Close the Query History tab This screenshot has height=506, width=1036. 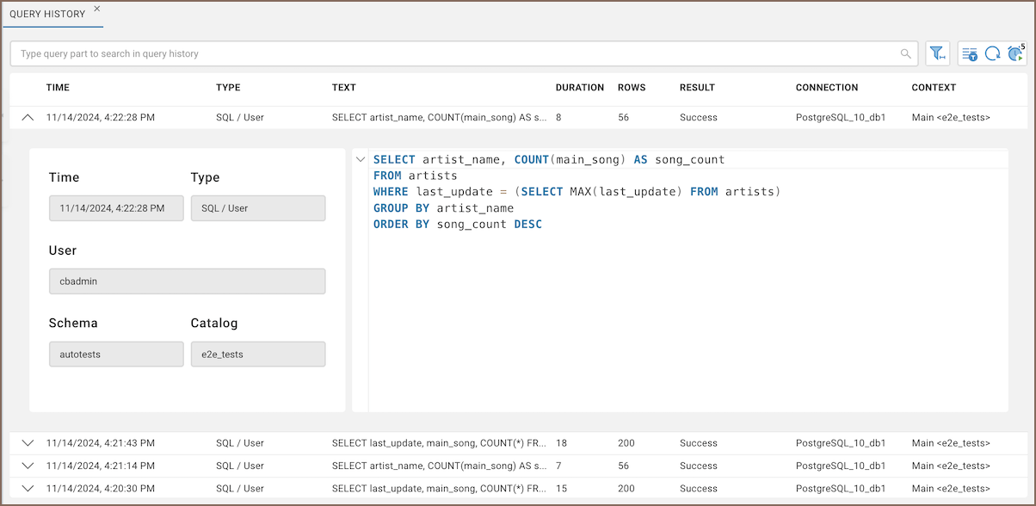(96, 9)
